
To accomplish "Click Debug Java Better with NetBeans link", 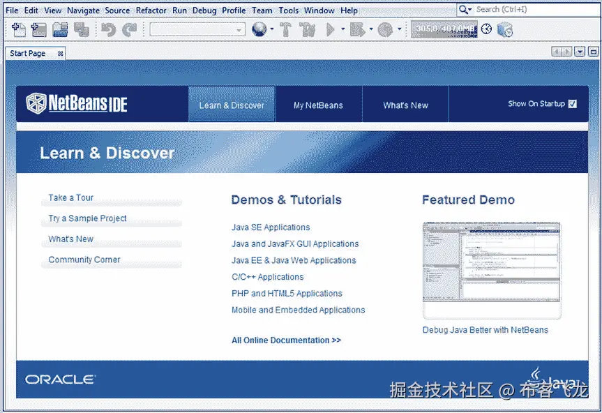I will 486,330.
